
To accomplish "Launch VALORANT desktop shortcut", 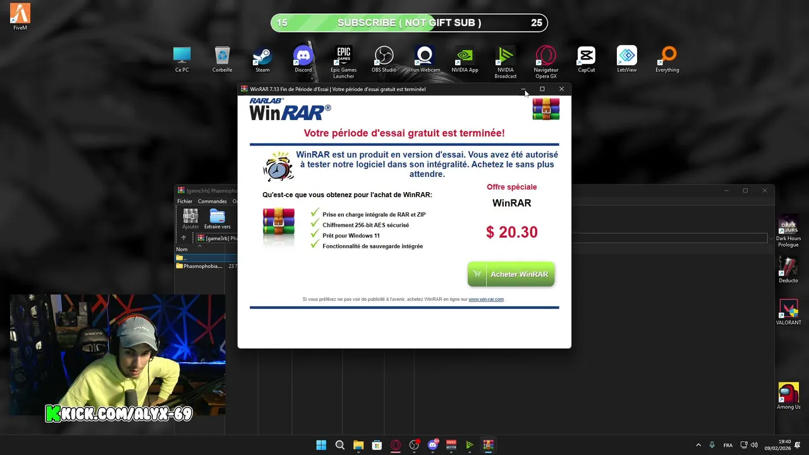I will pos(788,312).
